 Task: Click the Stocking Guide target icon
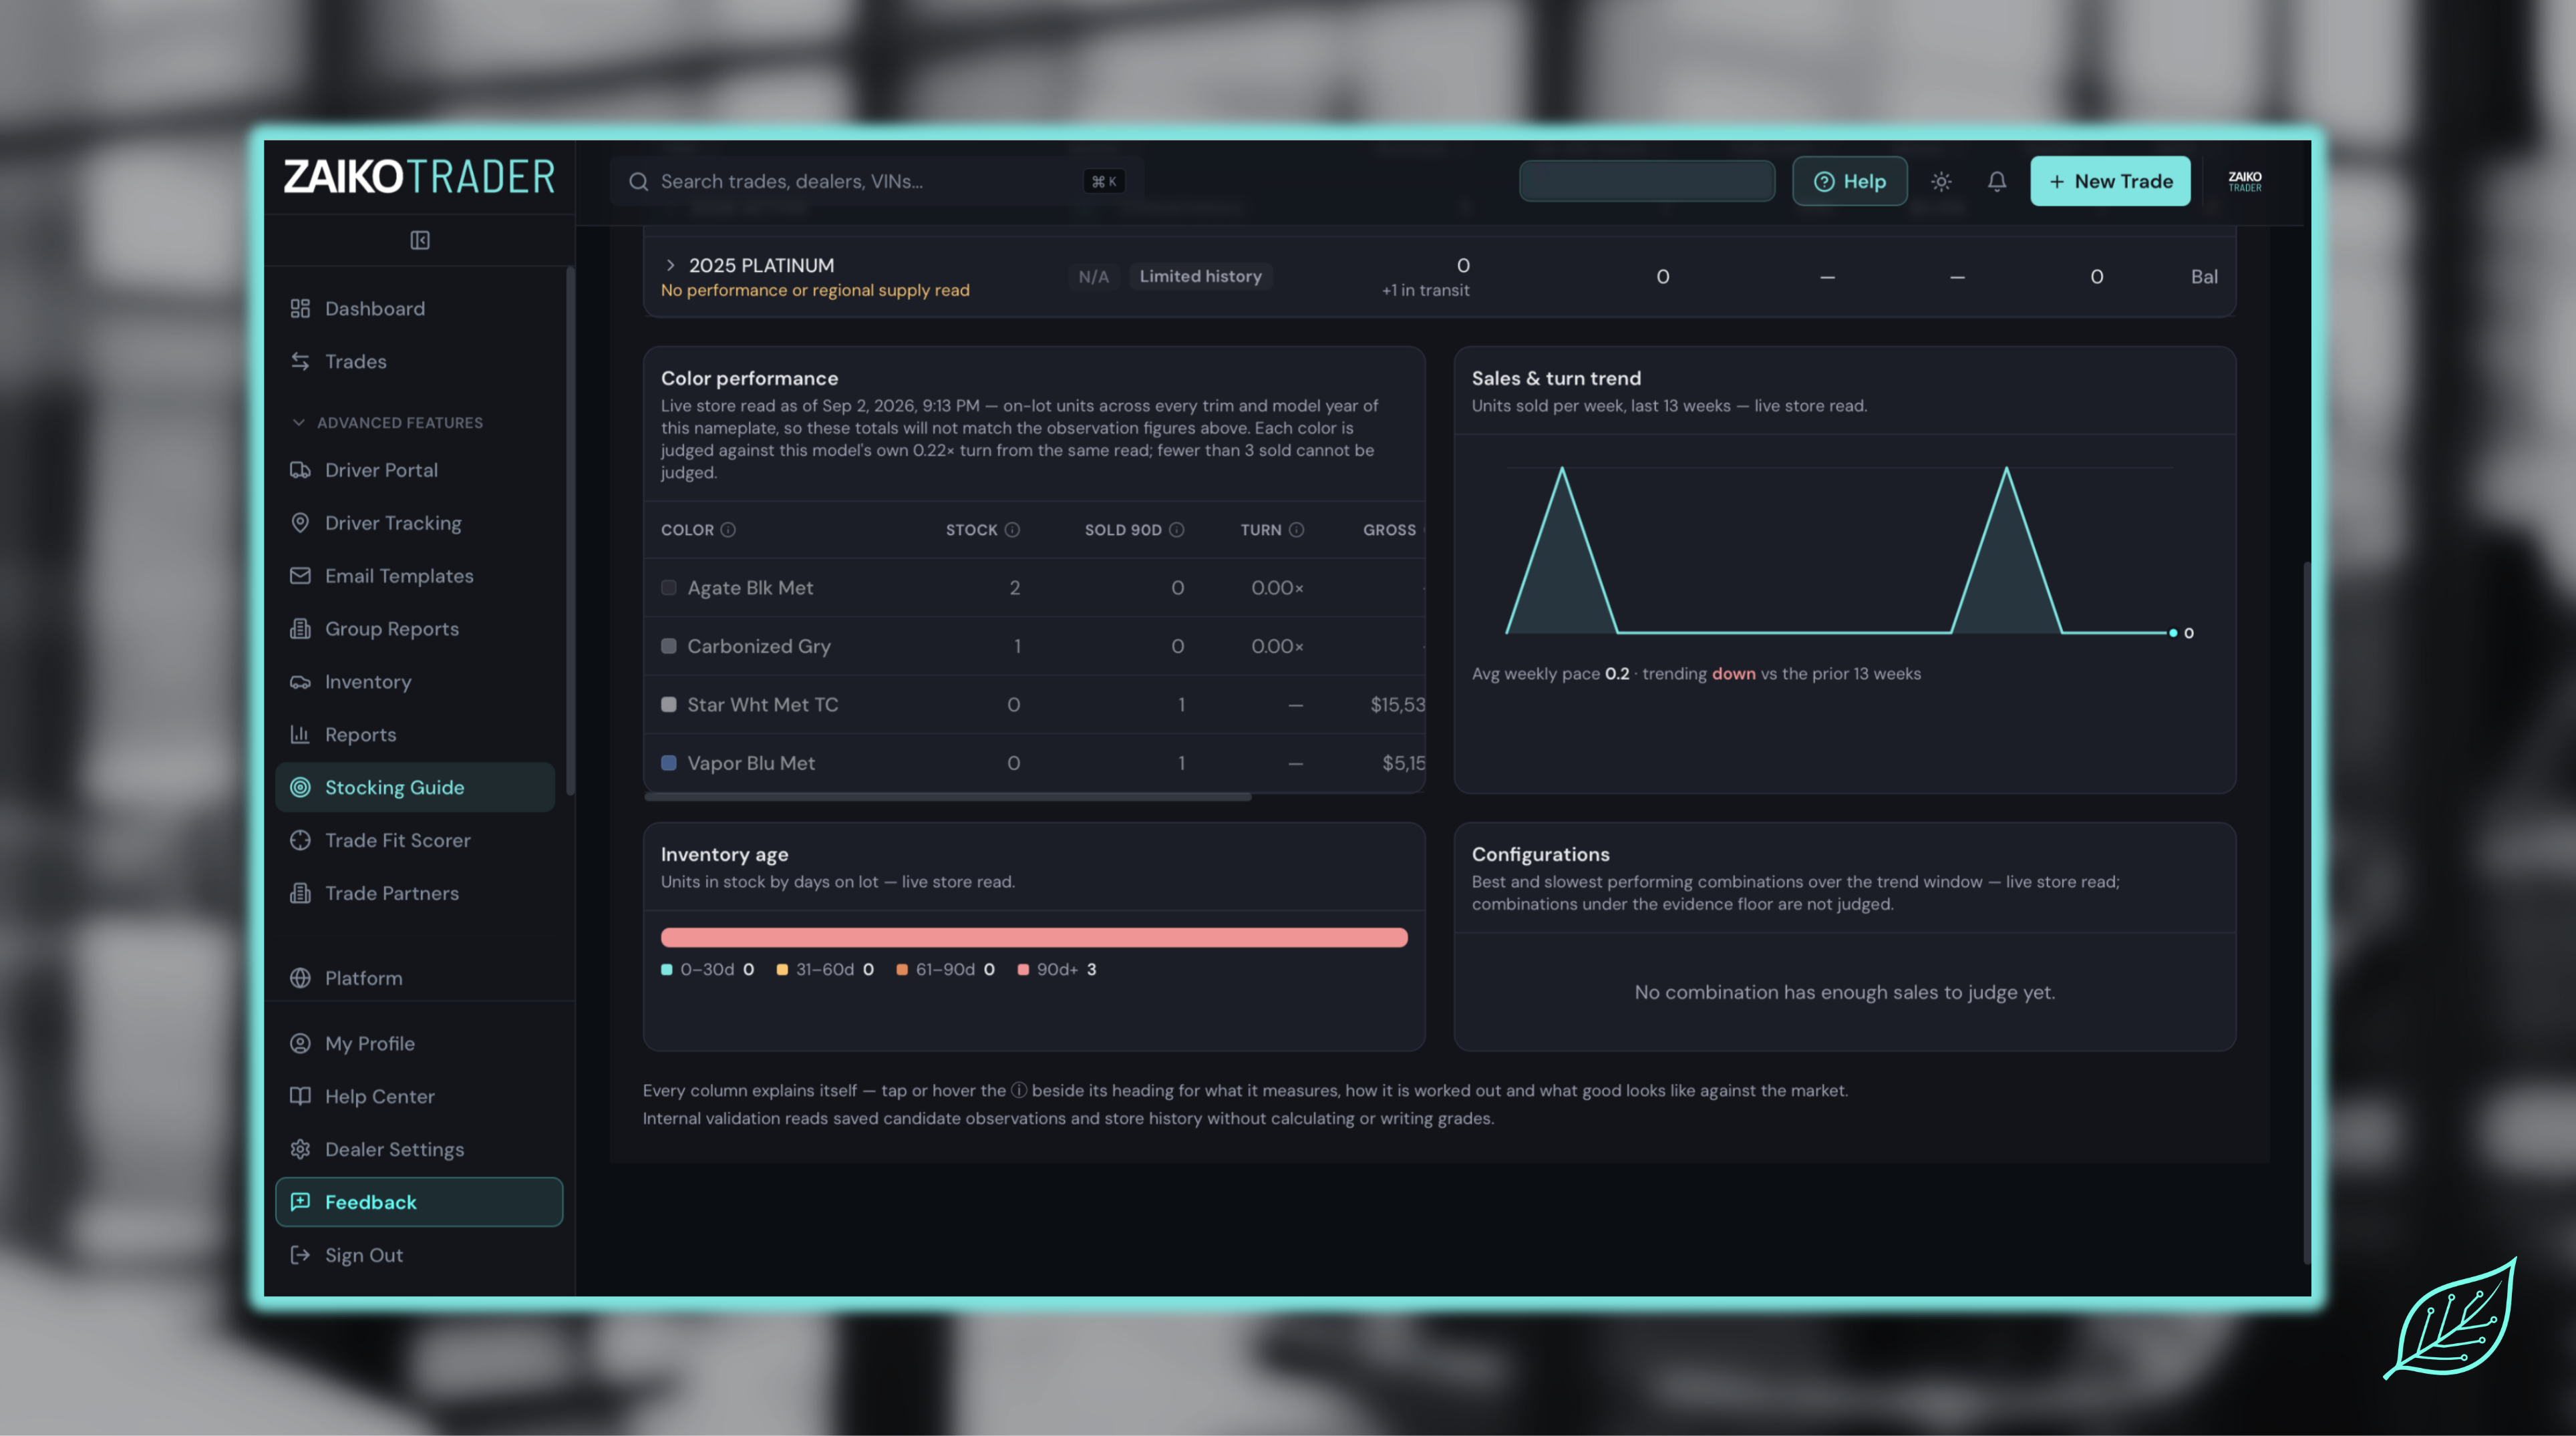[300, 788]
